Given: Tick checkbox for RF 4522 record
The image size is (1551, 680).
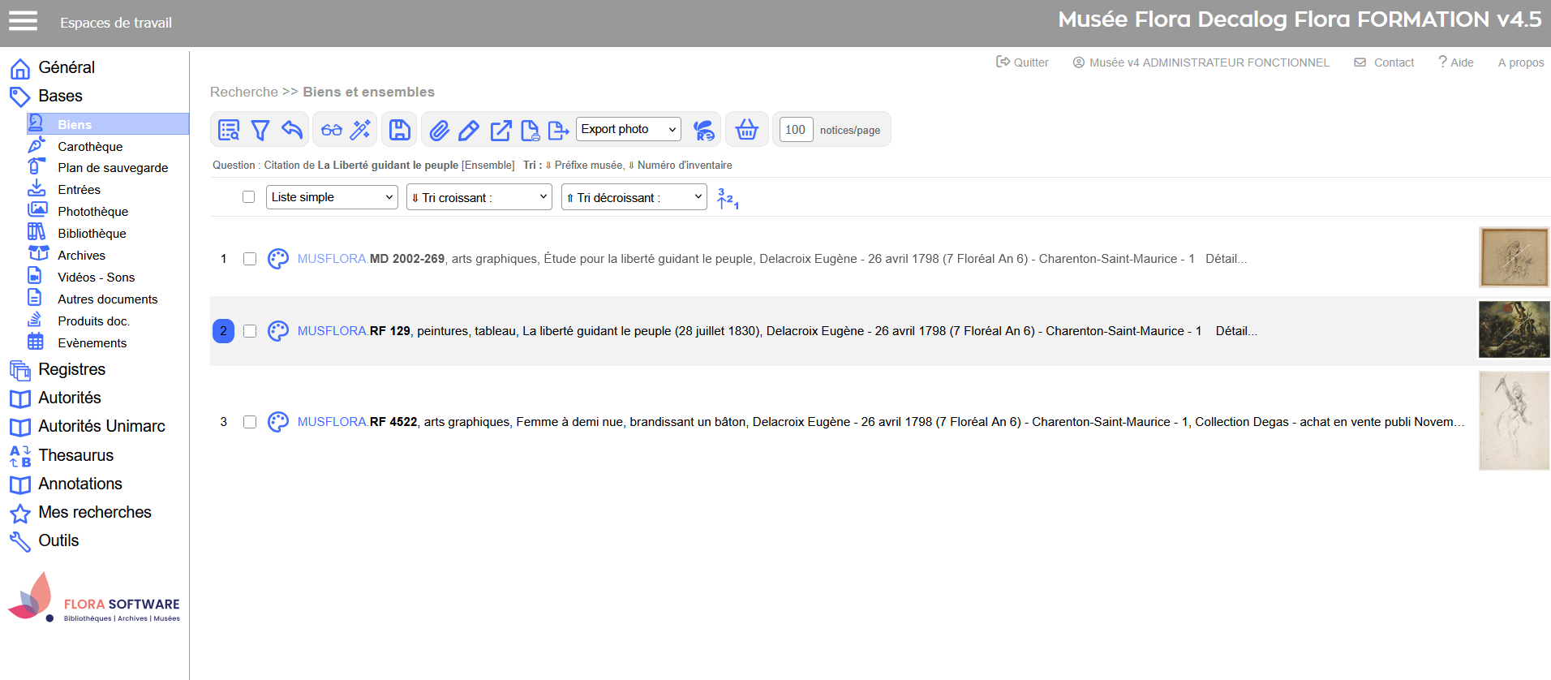Looking at the screenshot, I should [250, 422].
